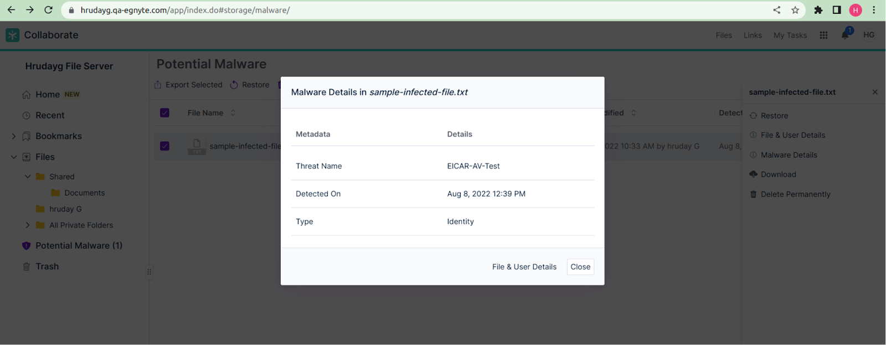
Task: Expand the All Private Folders chevron
Action: [28, 225]
